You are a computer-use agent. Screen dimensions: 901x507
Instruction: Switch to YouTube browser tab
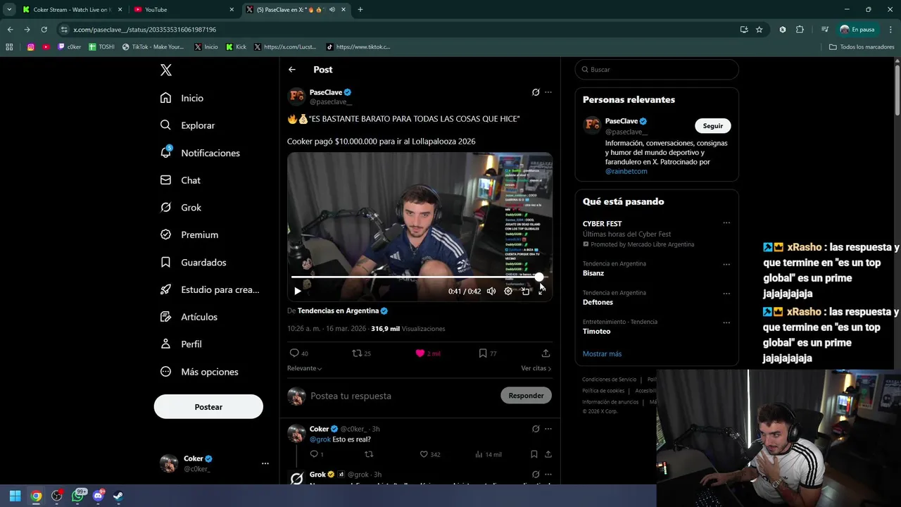pyautogui.click(x=183, y=10)
